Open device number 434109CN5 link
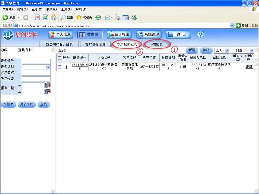 click(79, 67)
